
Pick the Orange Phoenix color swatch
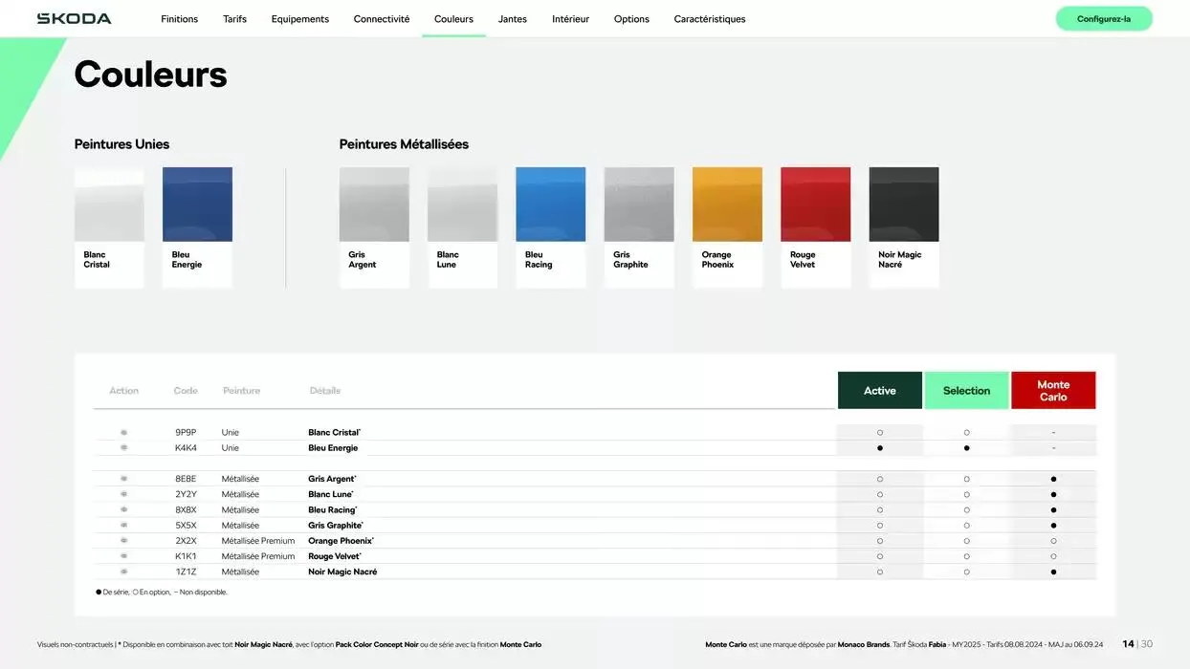[x=727, y=205]
